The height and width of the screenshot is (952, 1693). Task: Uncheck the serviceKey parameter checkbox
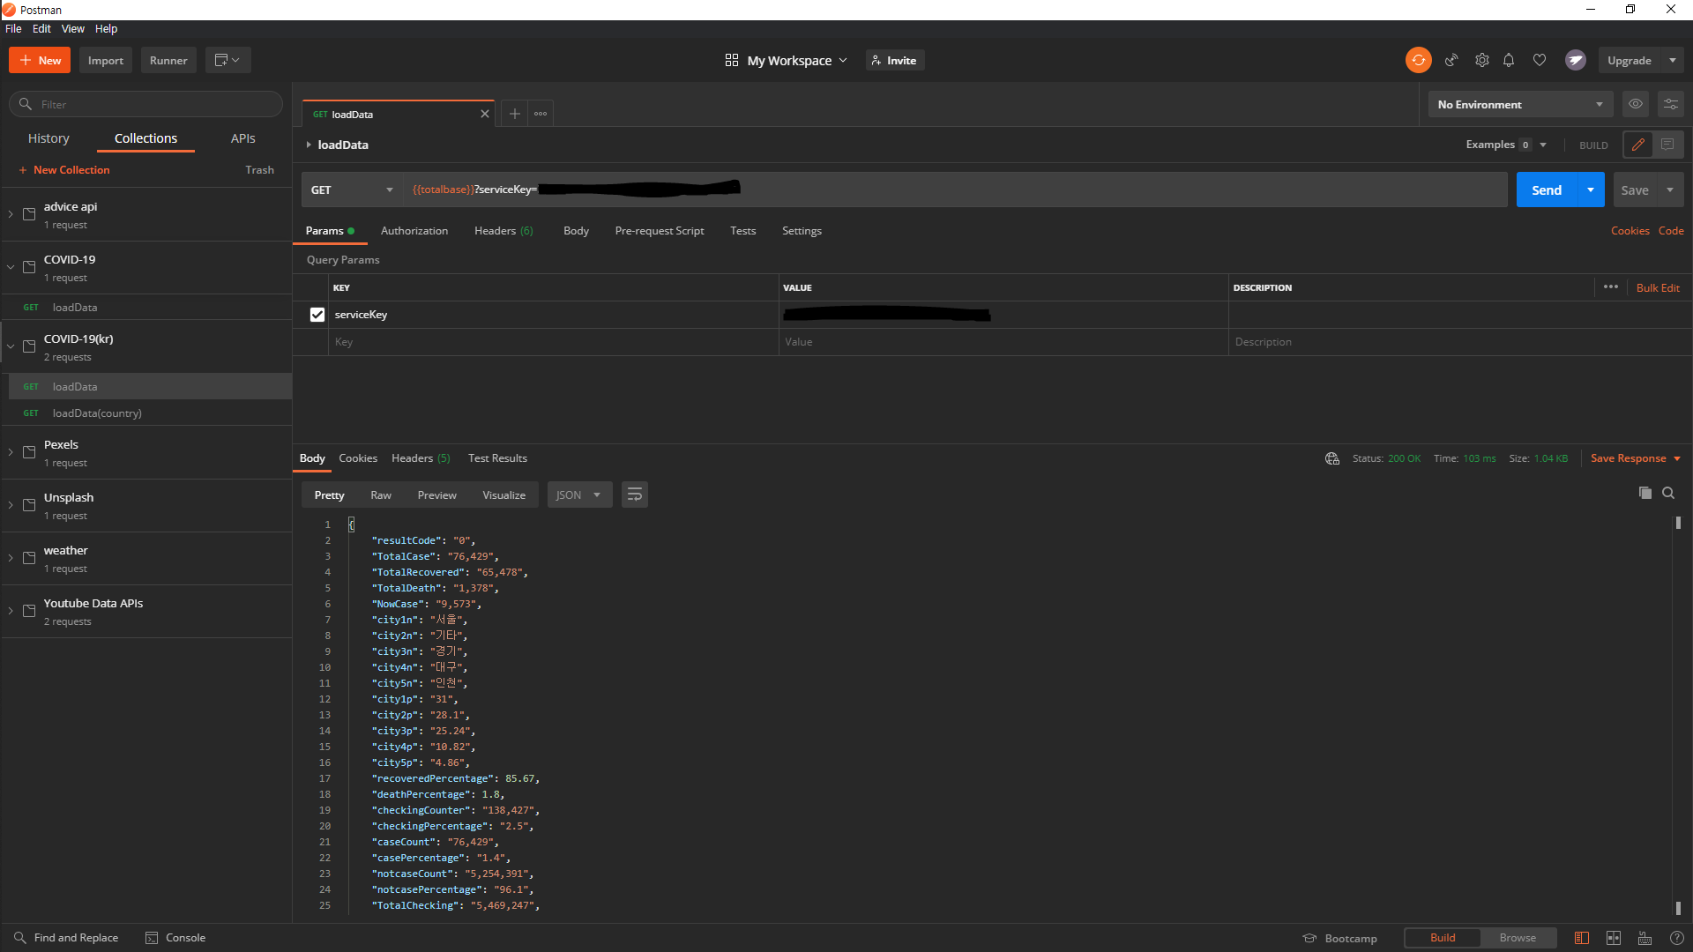[317, 315]
